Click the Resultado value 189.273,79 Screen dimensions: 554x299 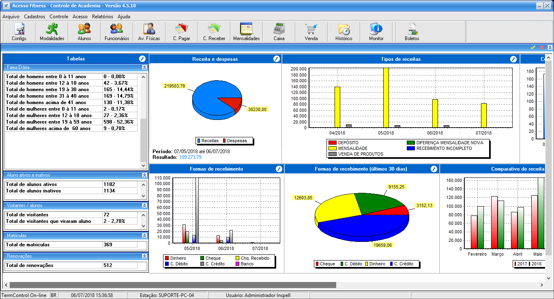tap(190, 157)
